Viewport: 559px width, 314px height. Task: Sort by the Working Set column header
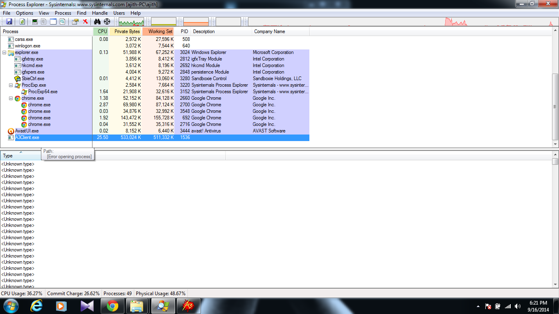pos(158,31)
